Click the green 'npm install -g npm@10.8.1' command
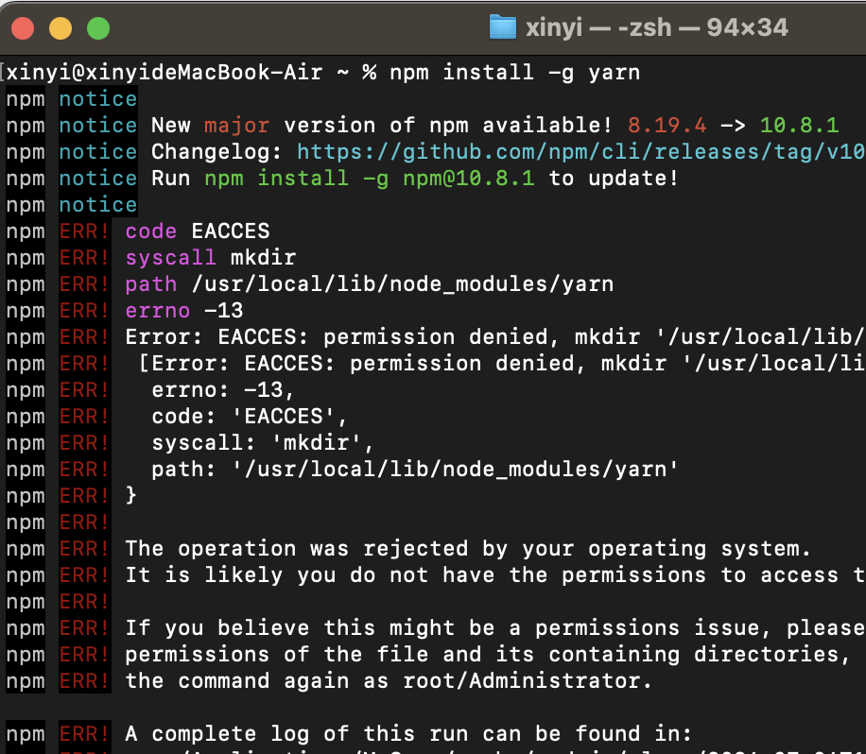Screen dimensions: 866x754 370,179
